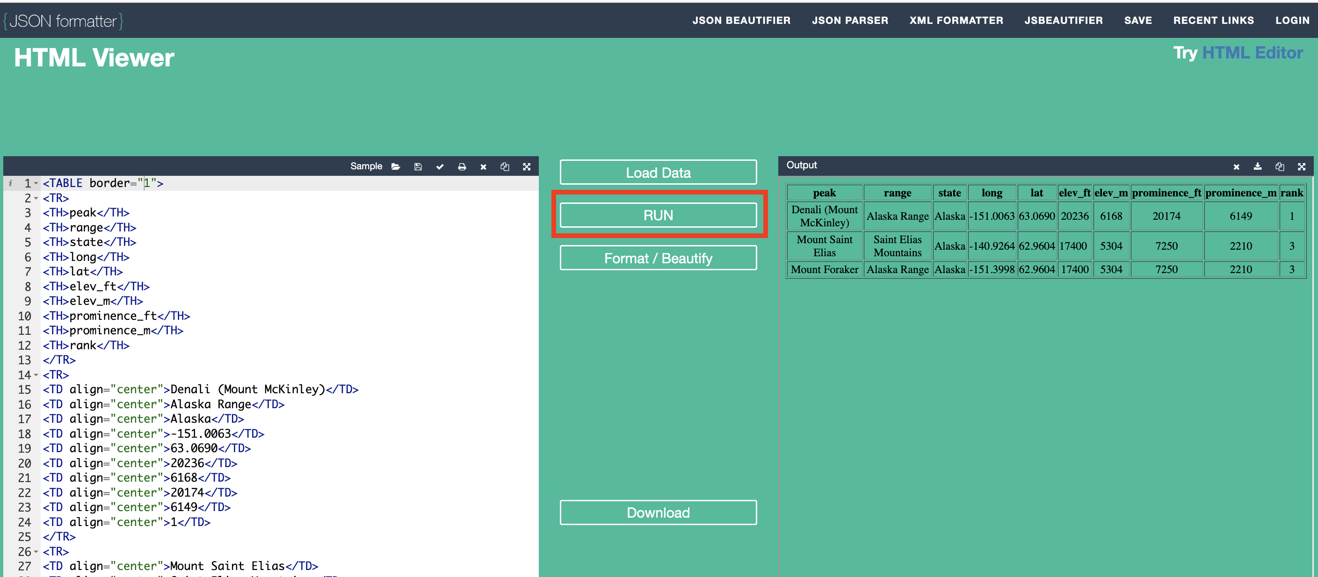Print the code using the printer icon

point(462,167)
